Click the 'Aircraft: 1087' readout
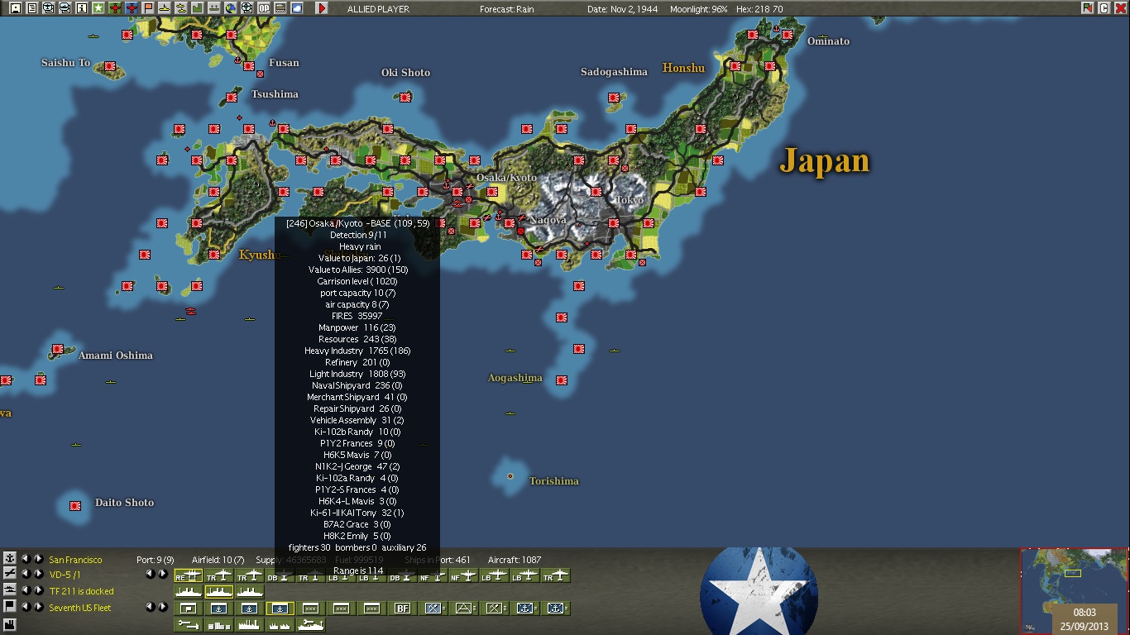 coord(515,560)
